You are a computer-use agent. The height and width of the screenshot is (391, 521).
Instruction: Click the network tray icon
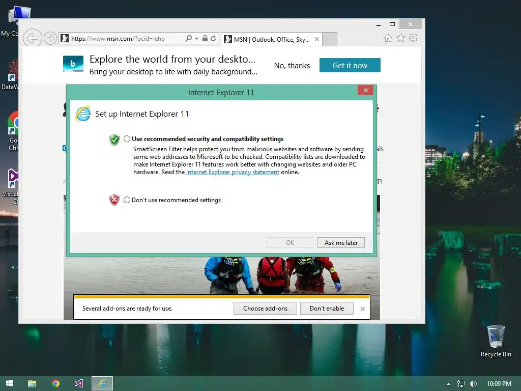(x=461, y=384)
